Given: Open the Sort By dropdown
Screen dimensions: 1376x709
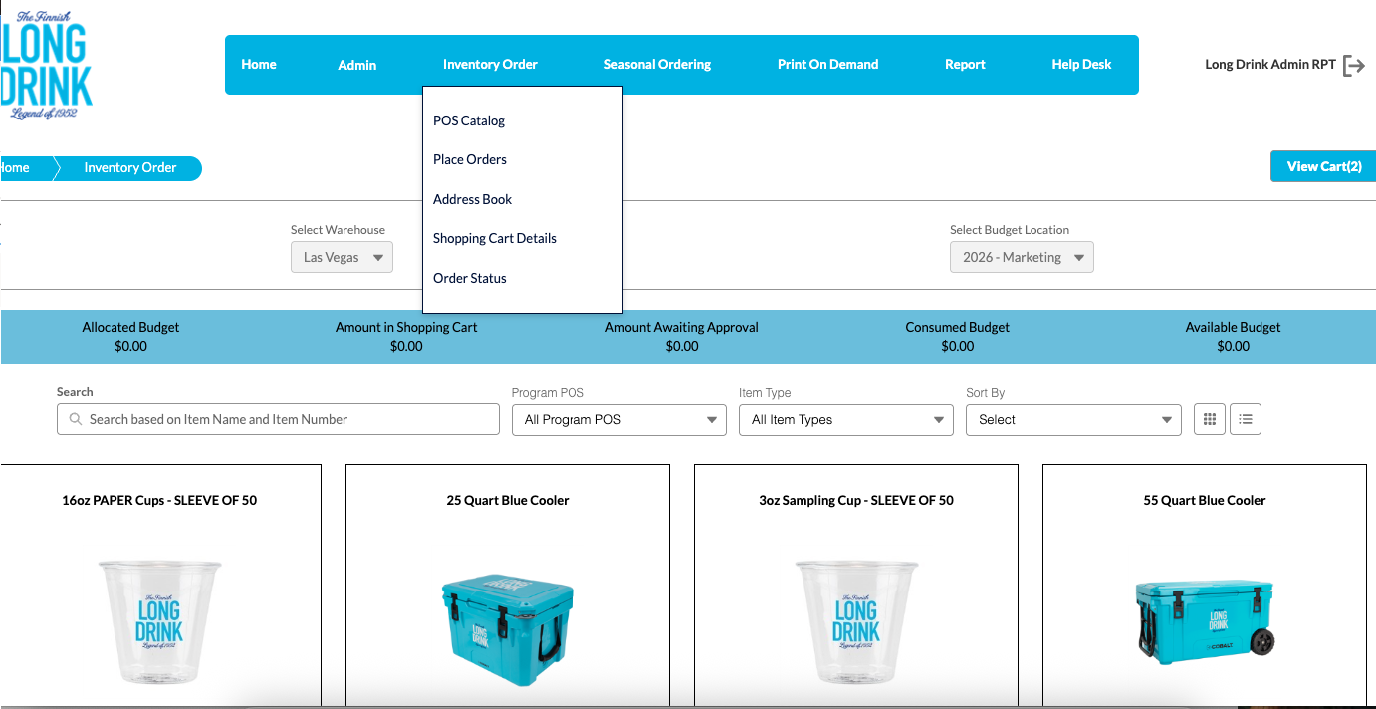Looking at the screenshot, I should tap(1073, 420).
